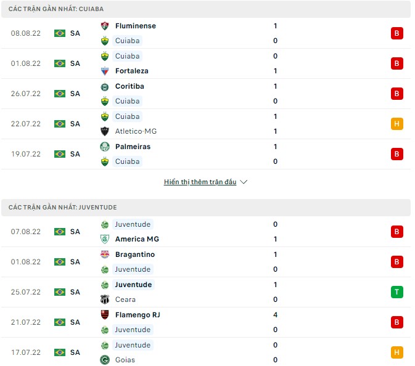415x366 pixels.
Task: Click the orange H badge for Cuiaba vs Atletico-MG
Action: point(397,124)
